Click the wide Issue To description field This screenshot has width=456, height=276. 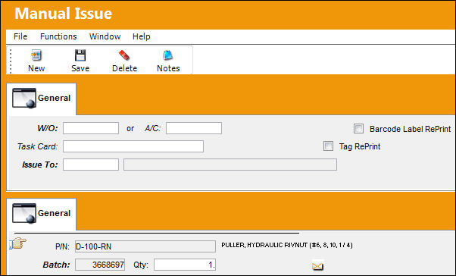pos(230,165)
